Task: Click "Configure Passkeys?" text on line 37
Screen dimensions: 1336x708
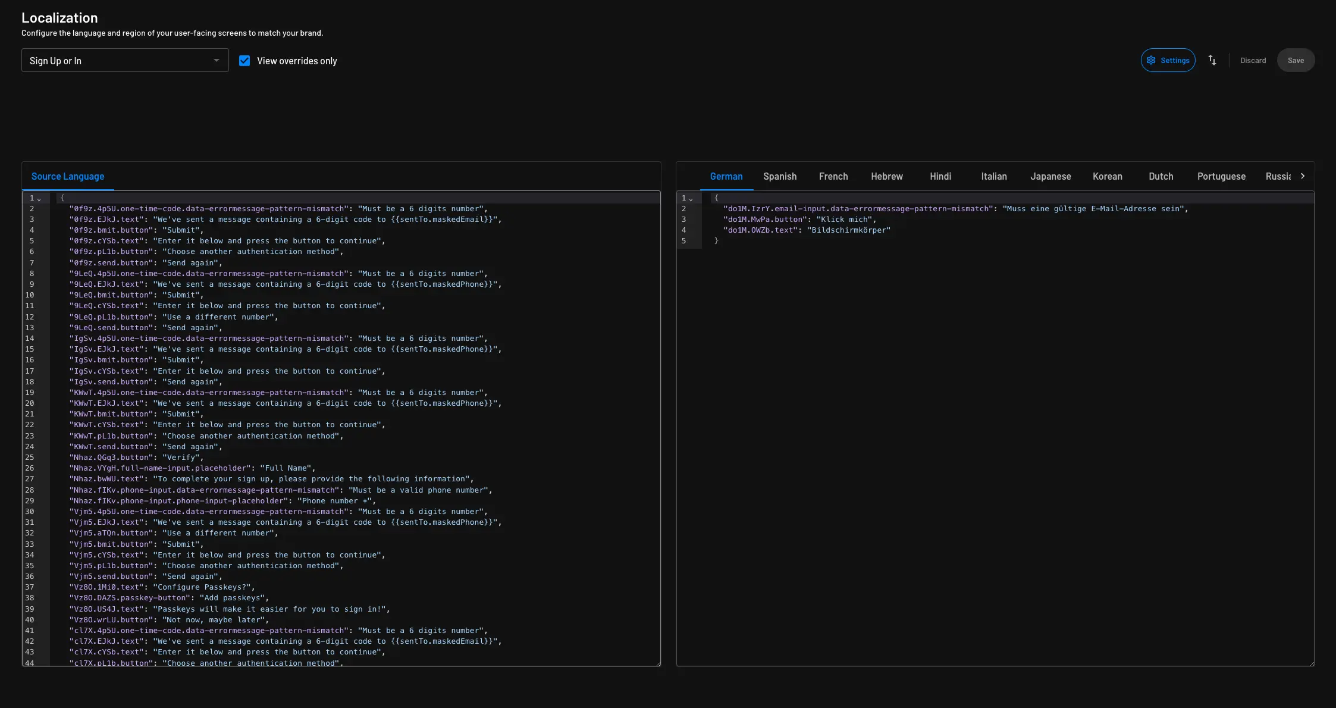Action: pos(202,587)
